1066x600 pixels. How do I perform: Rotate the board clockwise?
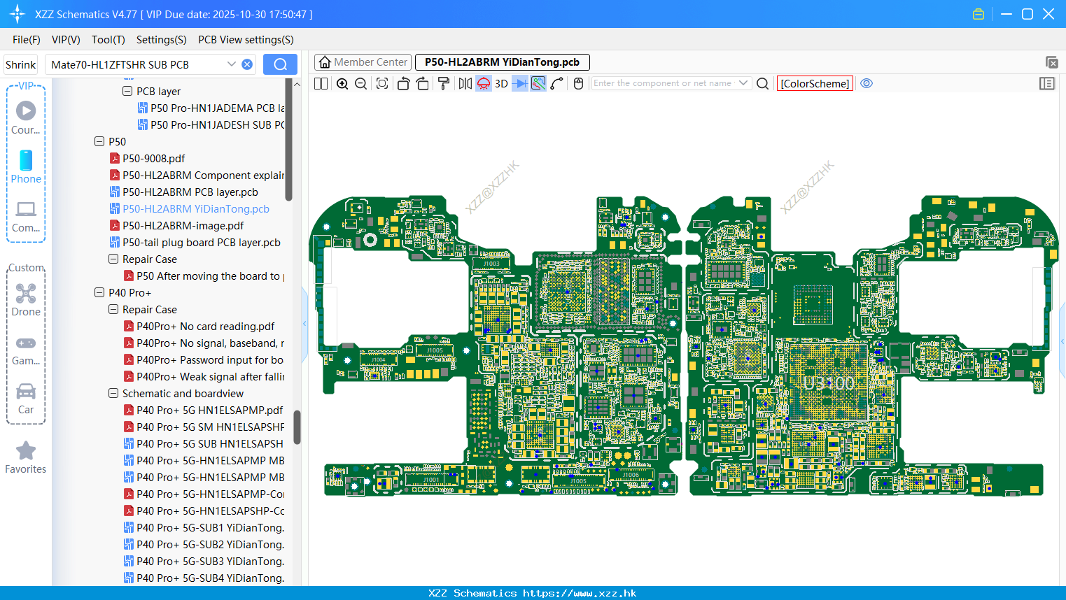tap(423, 83)
